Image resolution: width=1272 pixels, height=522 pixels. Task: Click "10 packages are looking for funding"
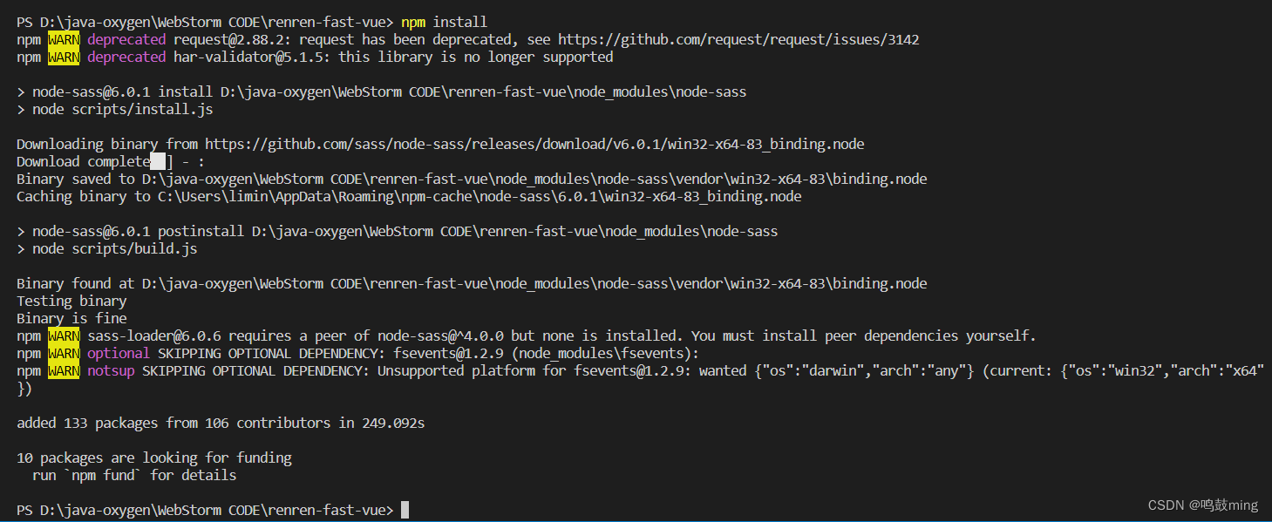[154, 458]
